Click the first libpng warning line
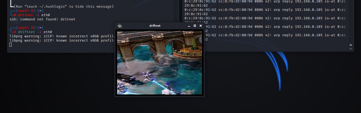361x113 pixels. [62, 36]
